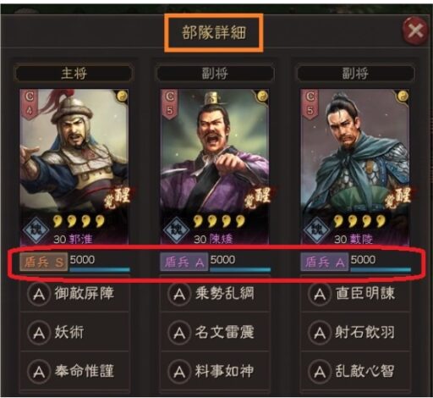Click the yin-yang icon on 郭淮 card
Screen dimensions: 433x398
[122, 97]
